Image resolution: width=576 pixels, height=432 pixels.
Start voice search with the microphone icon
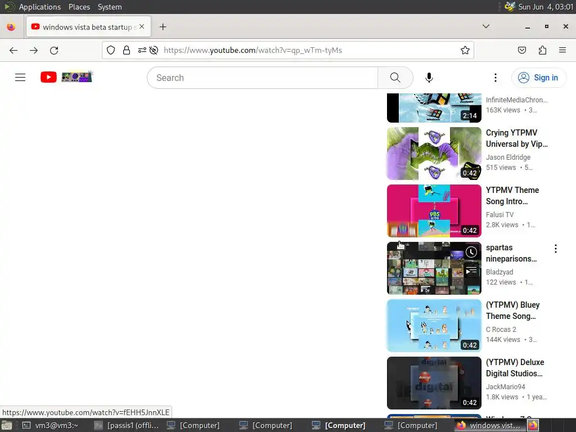[429, 78]
